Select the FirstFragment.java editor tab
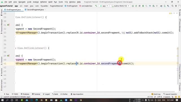Screen dimensions: 181x102 tap(14, 10)
